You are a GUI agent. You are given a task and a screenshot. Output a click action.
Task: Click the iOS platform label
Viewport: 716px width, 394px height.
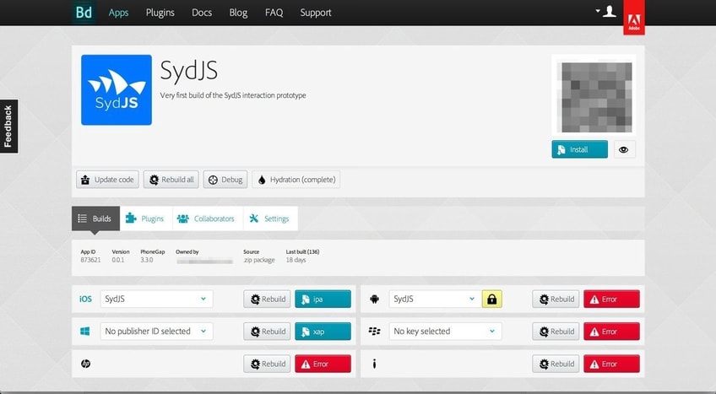(85, 300)
